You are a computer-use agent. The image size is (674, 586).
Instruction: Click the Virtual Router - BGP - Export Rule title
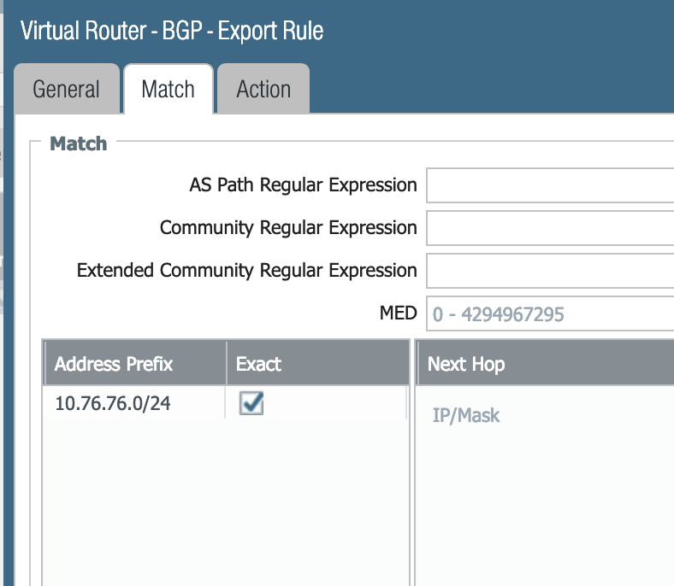click(172, 32)
